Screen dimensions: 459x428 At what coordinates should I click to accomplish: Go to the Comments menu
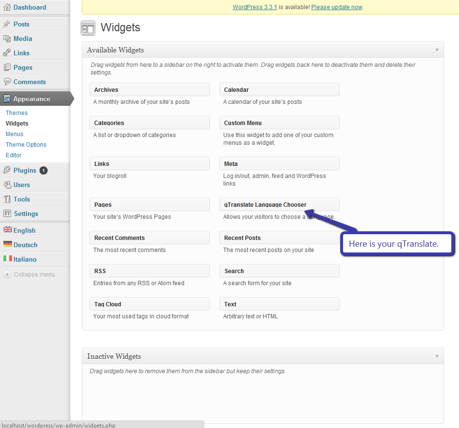coord(29,82)
